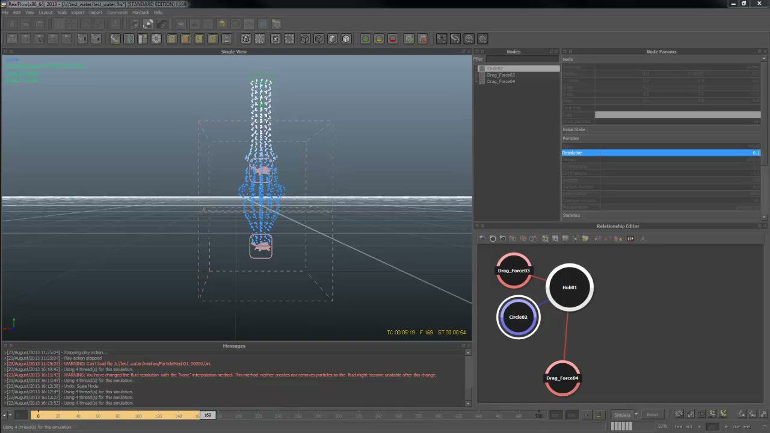This screenshot has height=433, width=770.
Task: Click the Node Params scrollbar up arrow
Action: [x=765, y=59]
